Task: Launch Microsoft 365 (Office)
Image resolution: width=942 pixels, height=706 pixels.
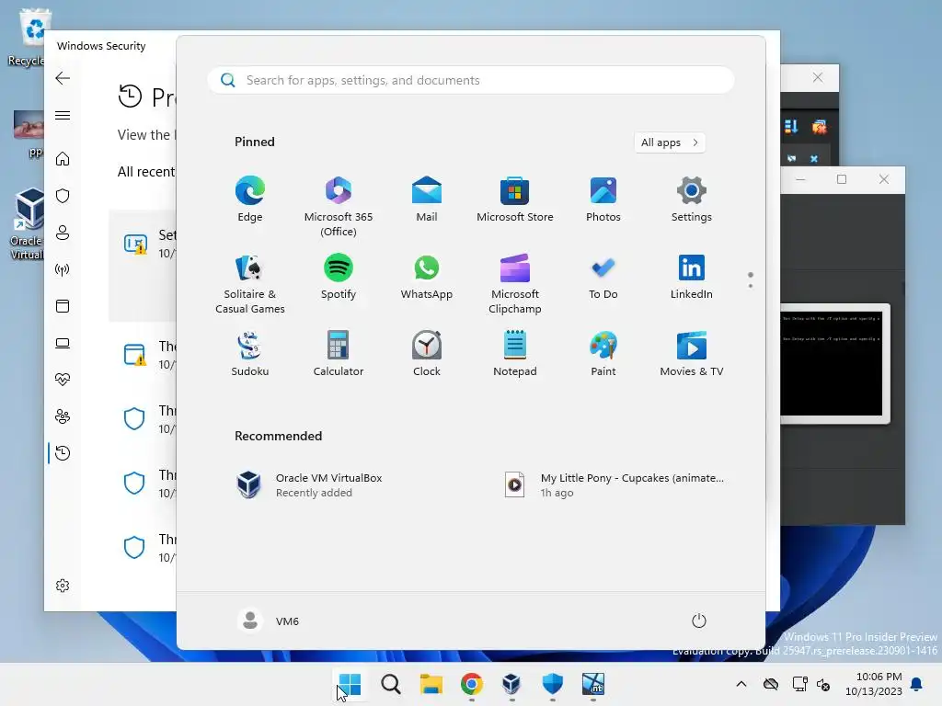Action: click(339, 207)
